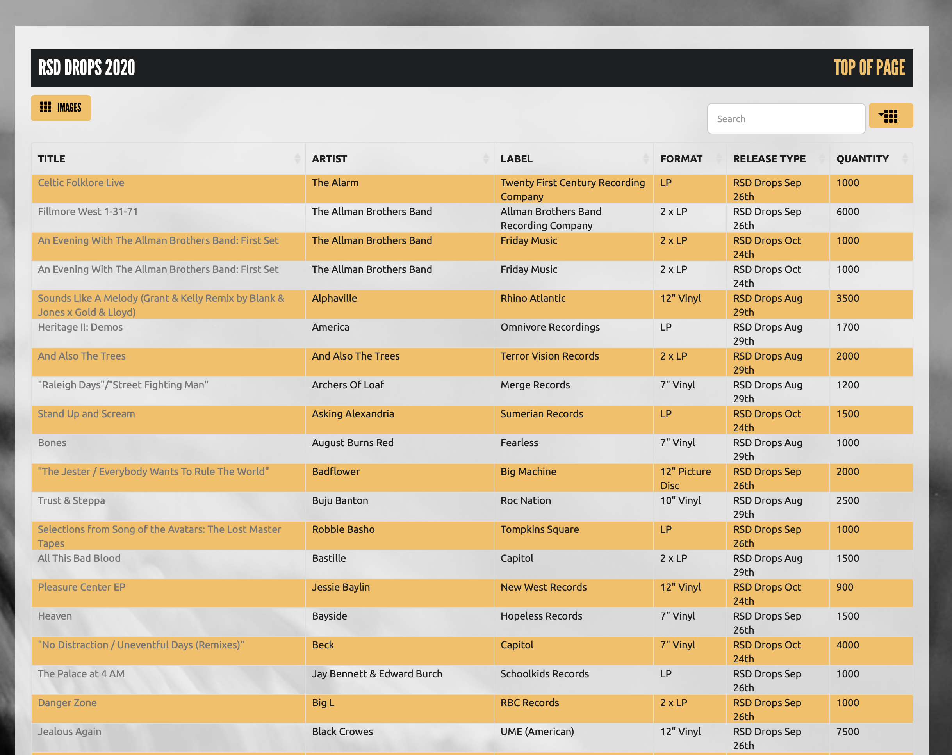Click label cell 'Merge Records'

(x=535, y=385)
